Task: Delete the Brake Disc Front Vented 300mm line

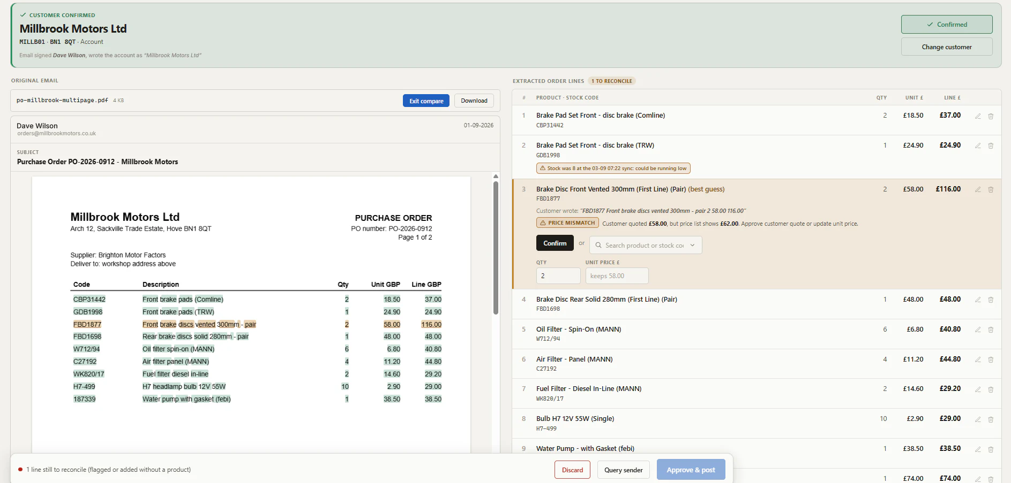Action: click(x=991, y=189)
